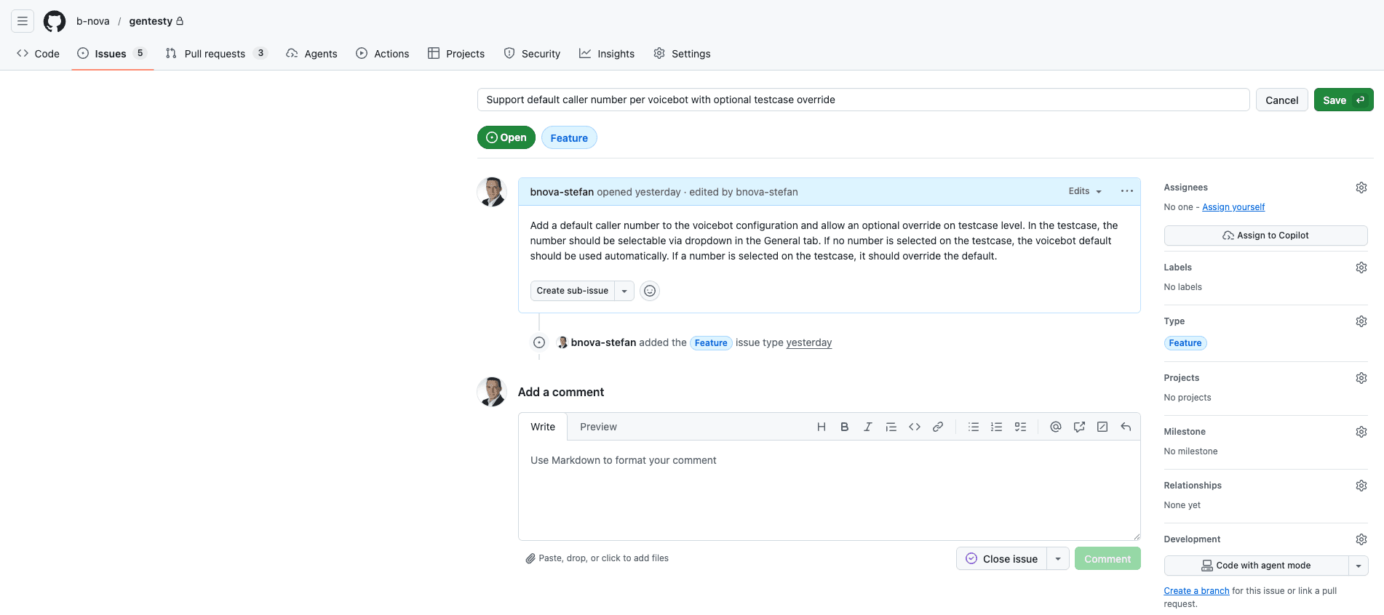
Task: Insert code formatting in comment
Action: click(x=915, y=427)
